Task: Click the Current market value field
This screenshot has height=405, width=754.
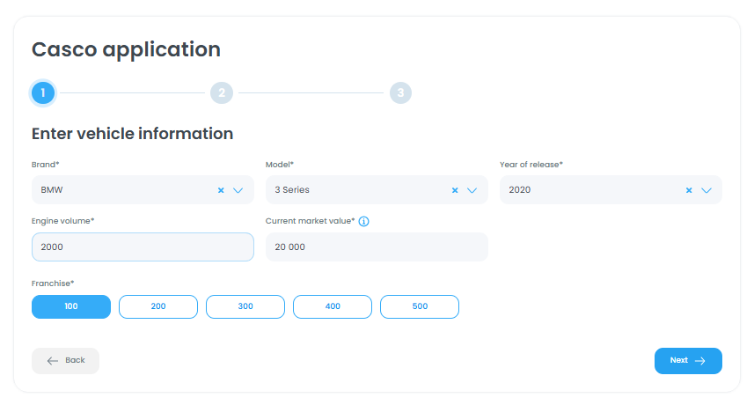Action: (377, 247)
